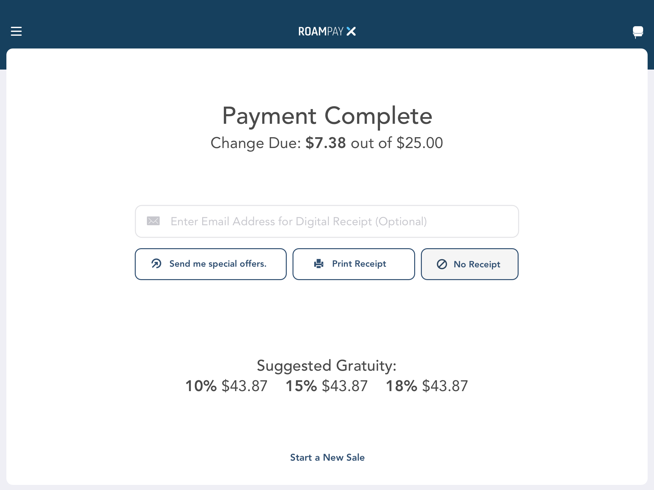654x490 pixels.
Task: Select the No Receipt button
Action: click(470, 264)
